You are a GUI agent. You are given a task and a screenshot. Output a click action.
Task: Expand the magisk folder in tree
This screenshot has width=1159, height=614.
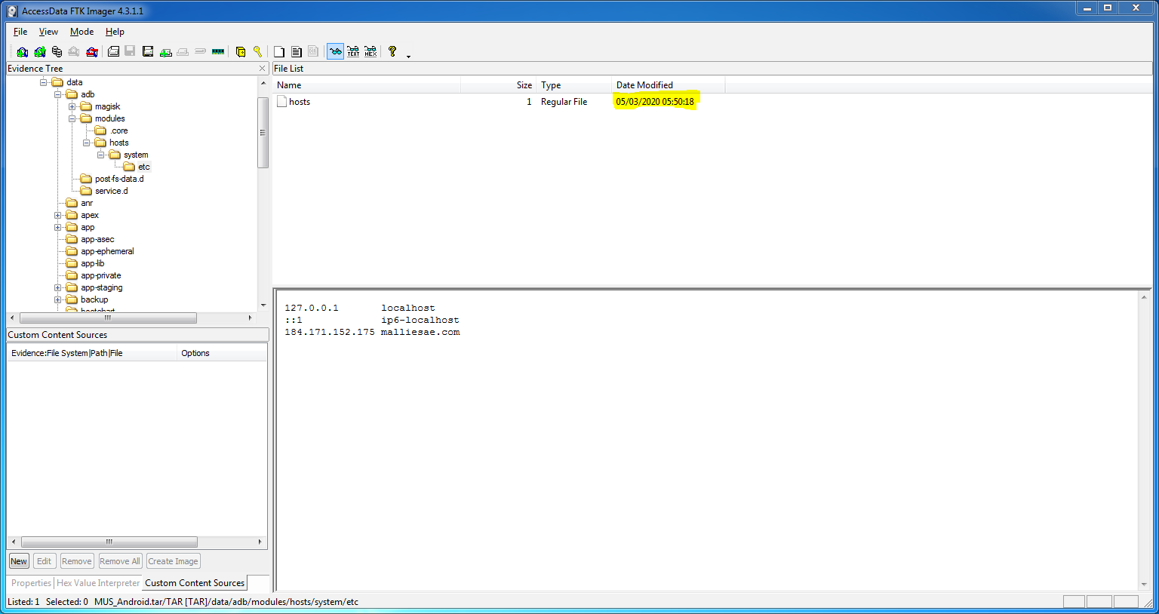tap(72, 106)
